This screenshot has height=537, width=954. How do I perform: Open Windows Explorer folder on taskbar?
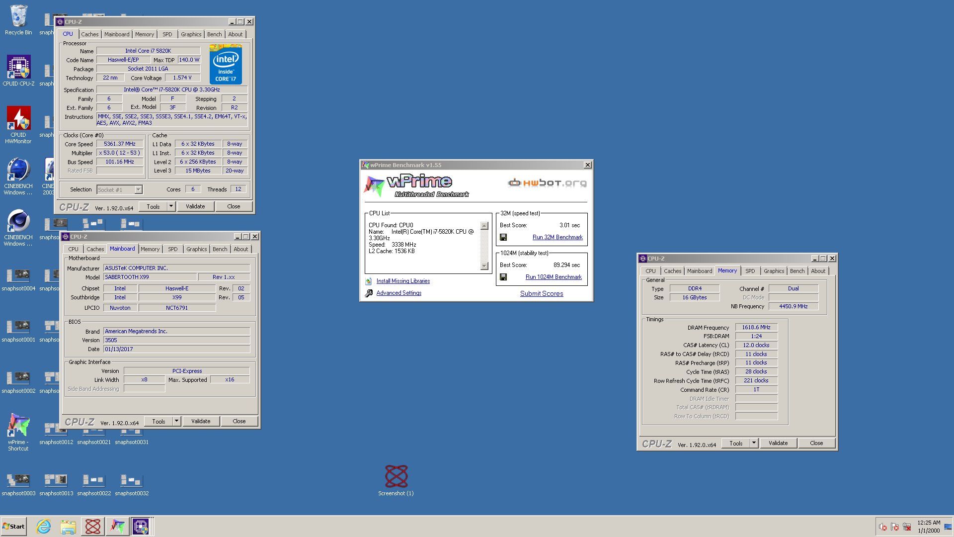tap(68, 527)
